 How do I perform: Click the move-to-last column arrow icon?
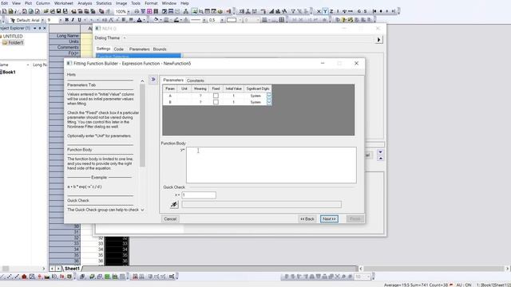(x=394, y=11)
